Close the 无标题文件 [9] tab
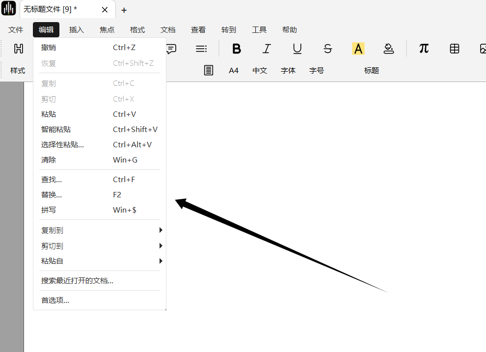 pos(105,10)
